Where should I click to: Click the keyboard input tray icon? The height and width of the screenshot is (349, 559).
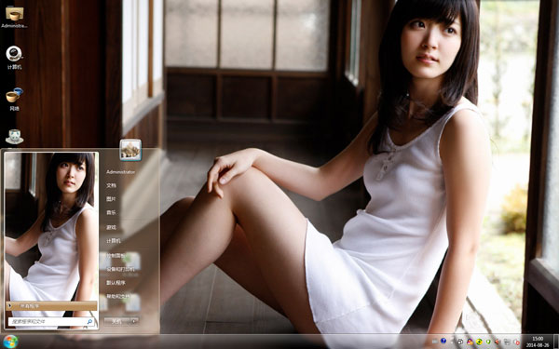pos(435,342)
